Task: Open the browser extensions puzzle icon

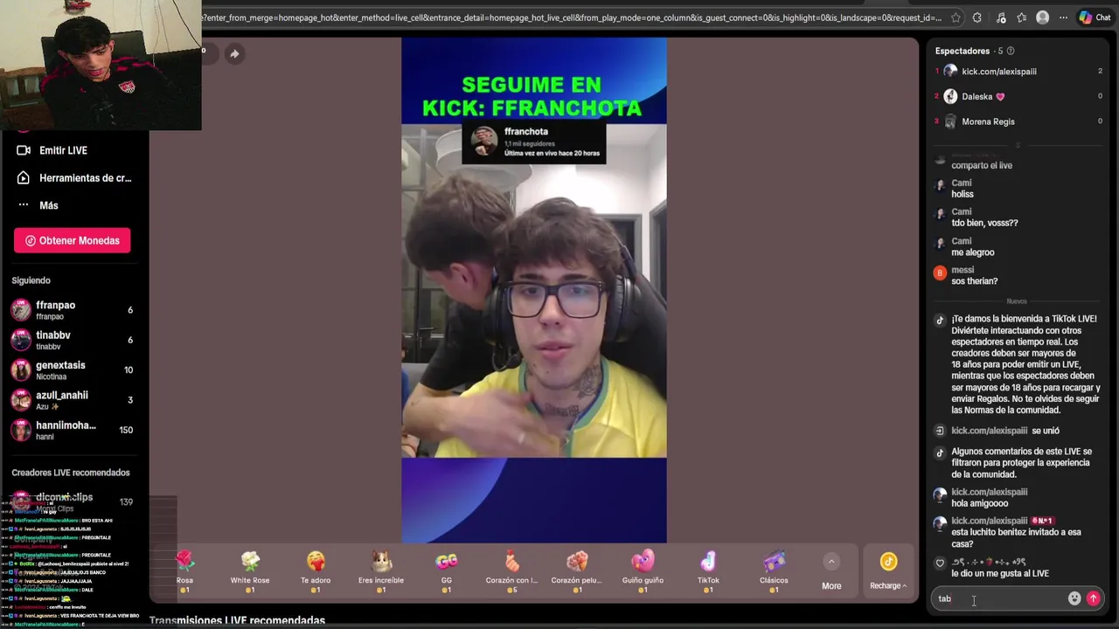Action: click(x=977, y=17)
